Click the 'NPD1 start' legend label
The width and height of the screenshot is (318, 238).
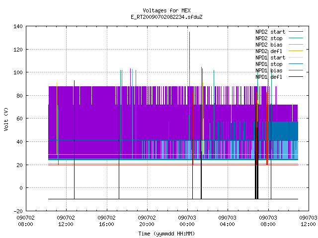point(270,58)
